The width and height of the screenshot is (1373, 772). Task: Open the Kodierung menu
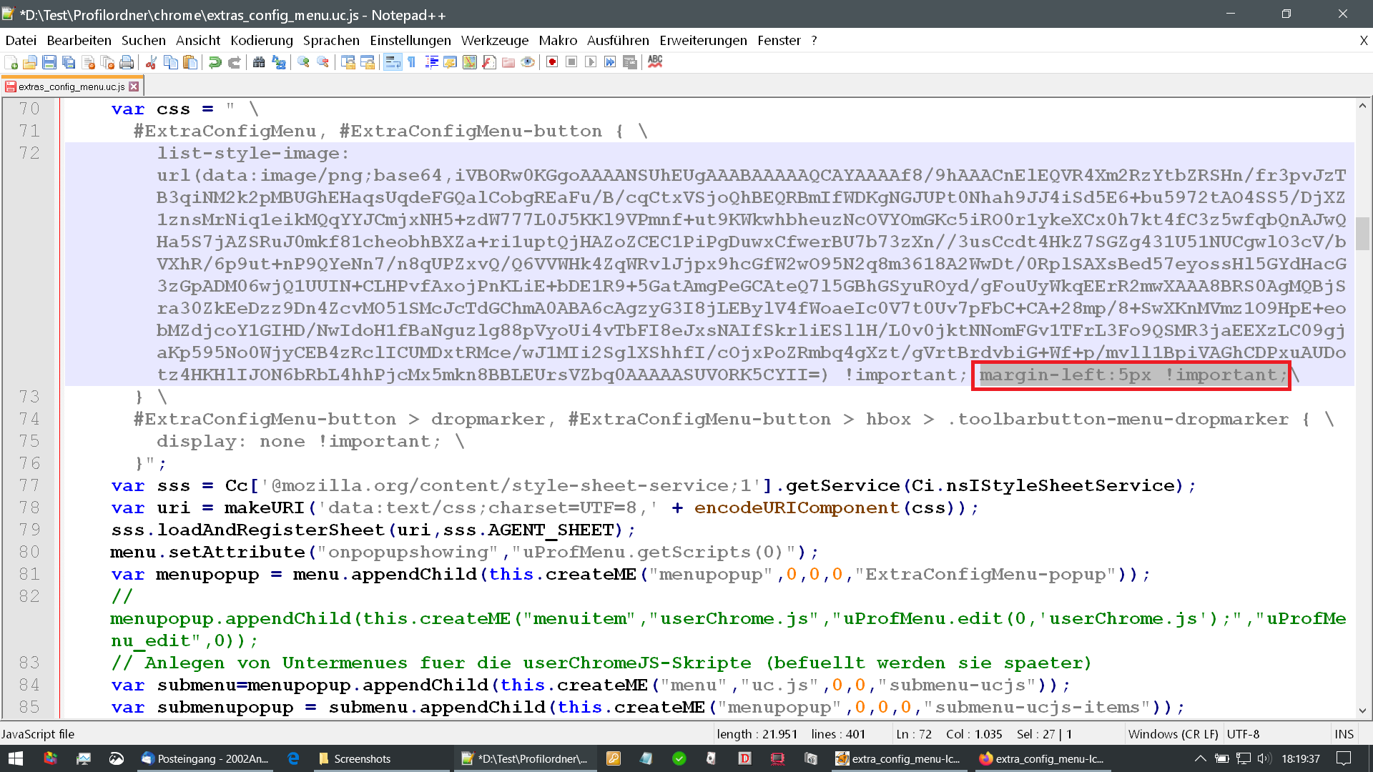[x=262, y=41]
